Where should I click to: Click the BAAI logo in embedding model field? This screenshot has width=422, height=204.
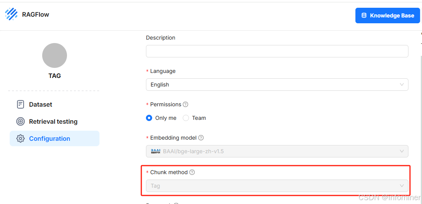pos(156,152)
